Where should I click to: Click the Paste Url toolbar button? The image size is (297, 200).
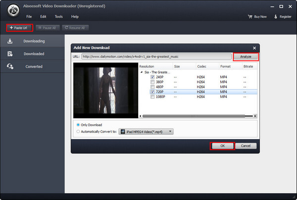[19, 28]
